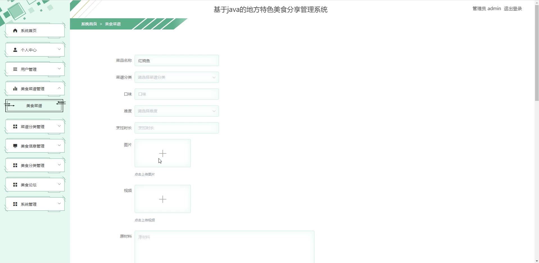
Task: Open the 难度 dropdown
Action: 176,111
